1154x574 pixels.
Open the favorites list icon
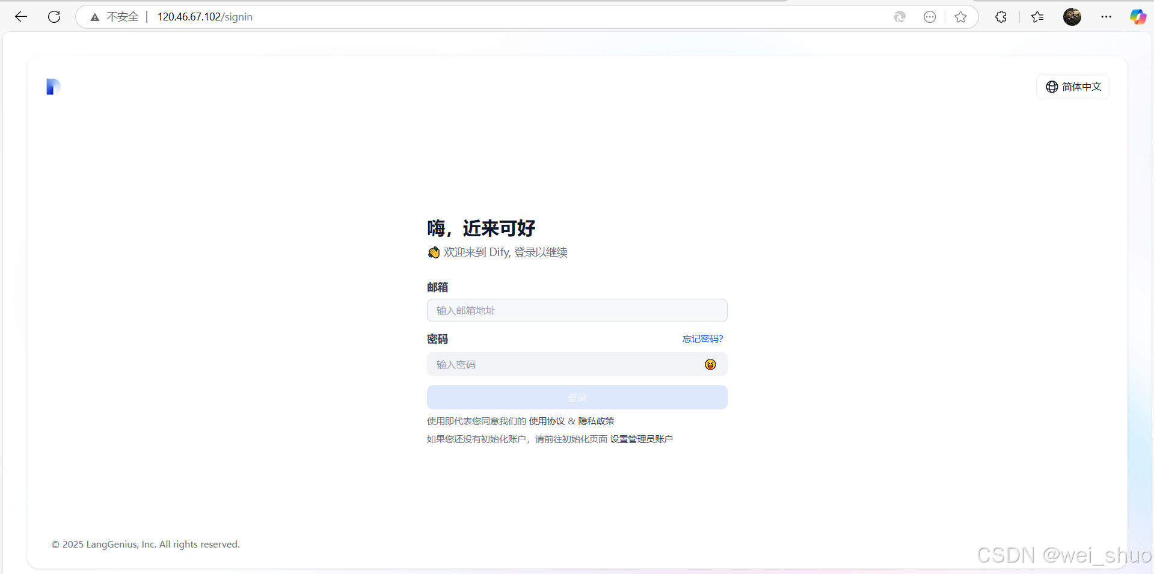click(x=1037, y=16)
